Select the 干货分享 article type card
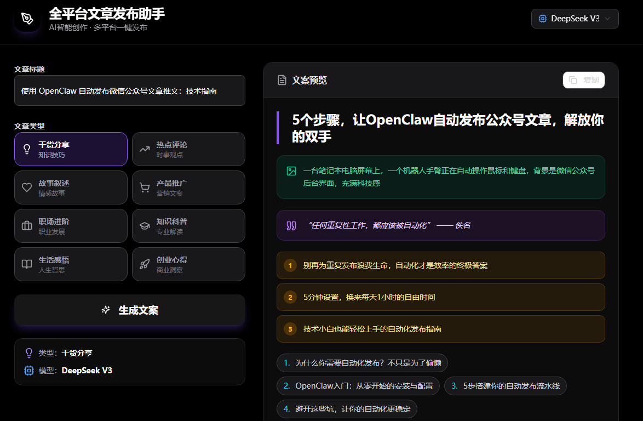 pyautogui.click(x=71, y=149)
